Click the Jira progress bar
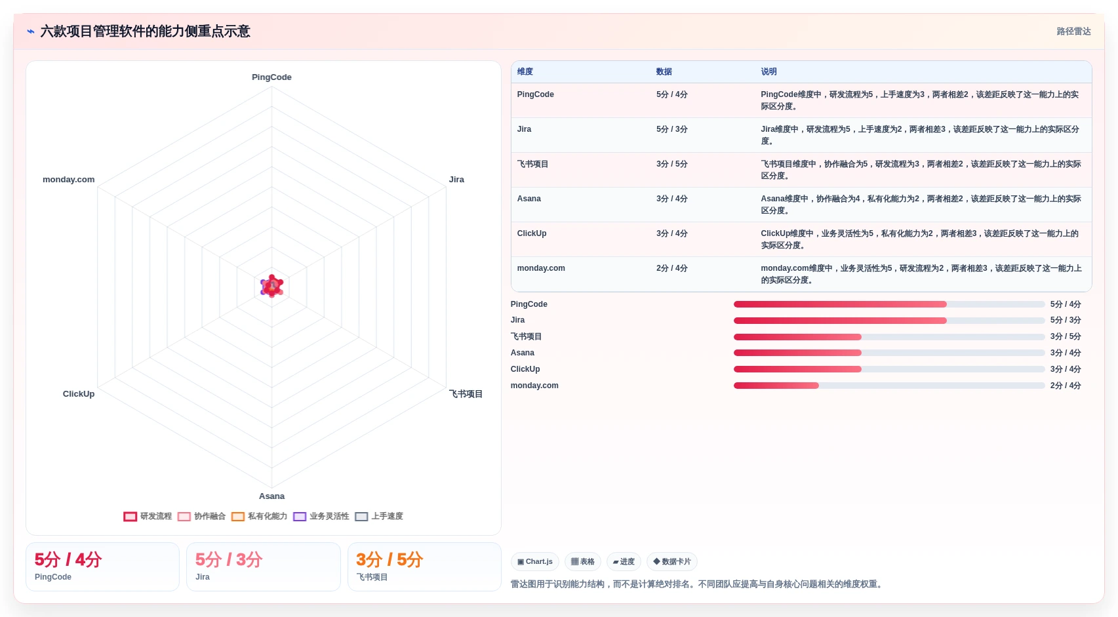This screenshot has height=617, width=1118. coord(889,321)
